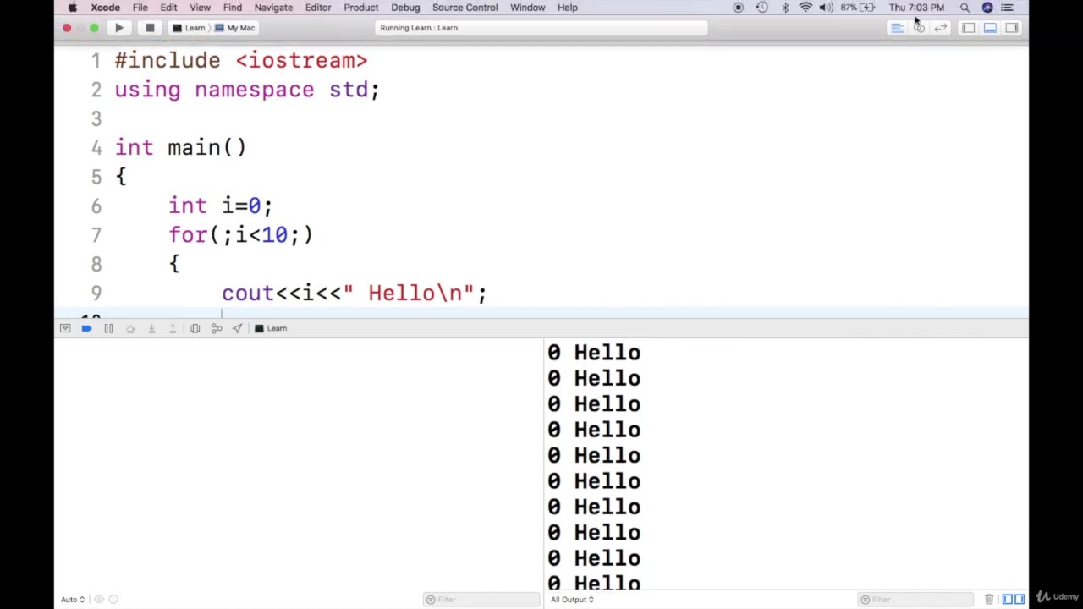The height and width of the screenshot is (609, 1083).
Task: Show the Standard editor
Action: coord(897,28)
